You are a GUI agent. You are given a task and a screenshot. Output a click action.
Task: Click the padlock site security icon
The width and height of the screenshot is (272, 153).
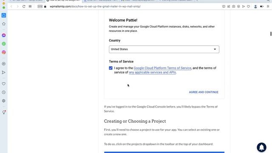point(45,6)
